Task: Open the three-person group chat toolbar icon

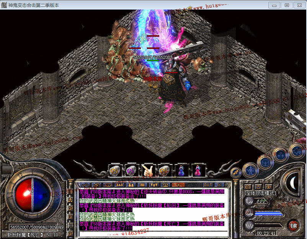Action: click(x=120, y=185)
